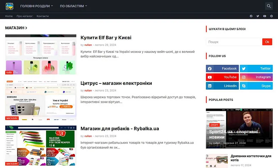Click the СПОРТ tag on popular post
The image size is (278, 168).
pos(214,125)
